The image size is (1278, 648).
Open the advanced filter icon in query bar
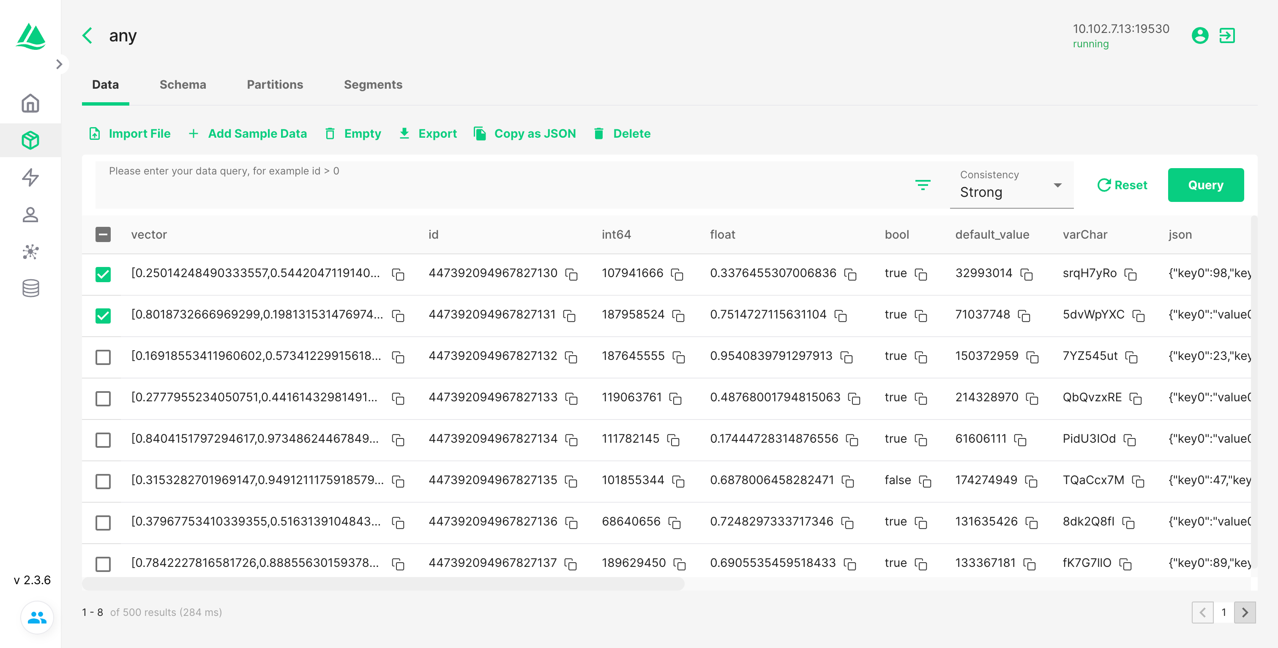pos(922,185)
